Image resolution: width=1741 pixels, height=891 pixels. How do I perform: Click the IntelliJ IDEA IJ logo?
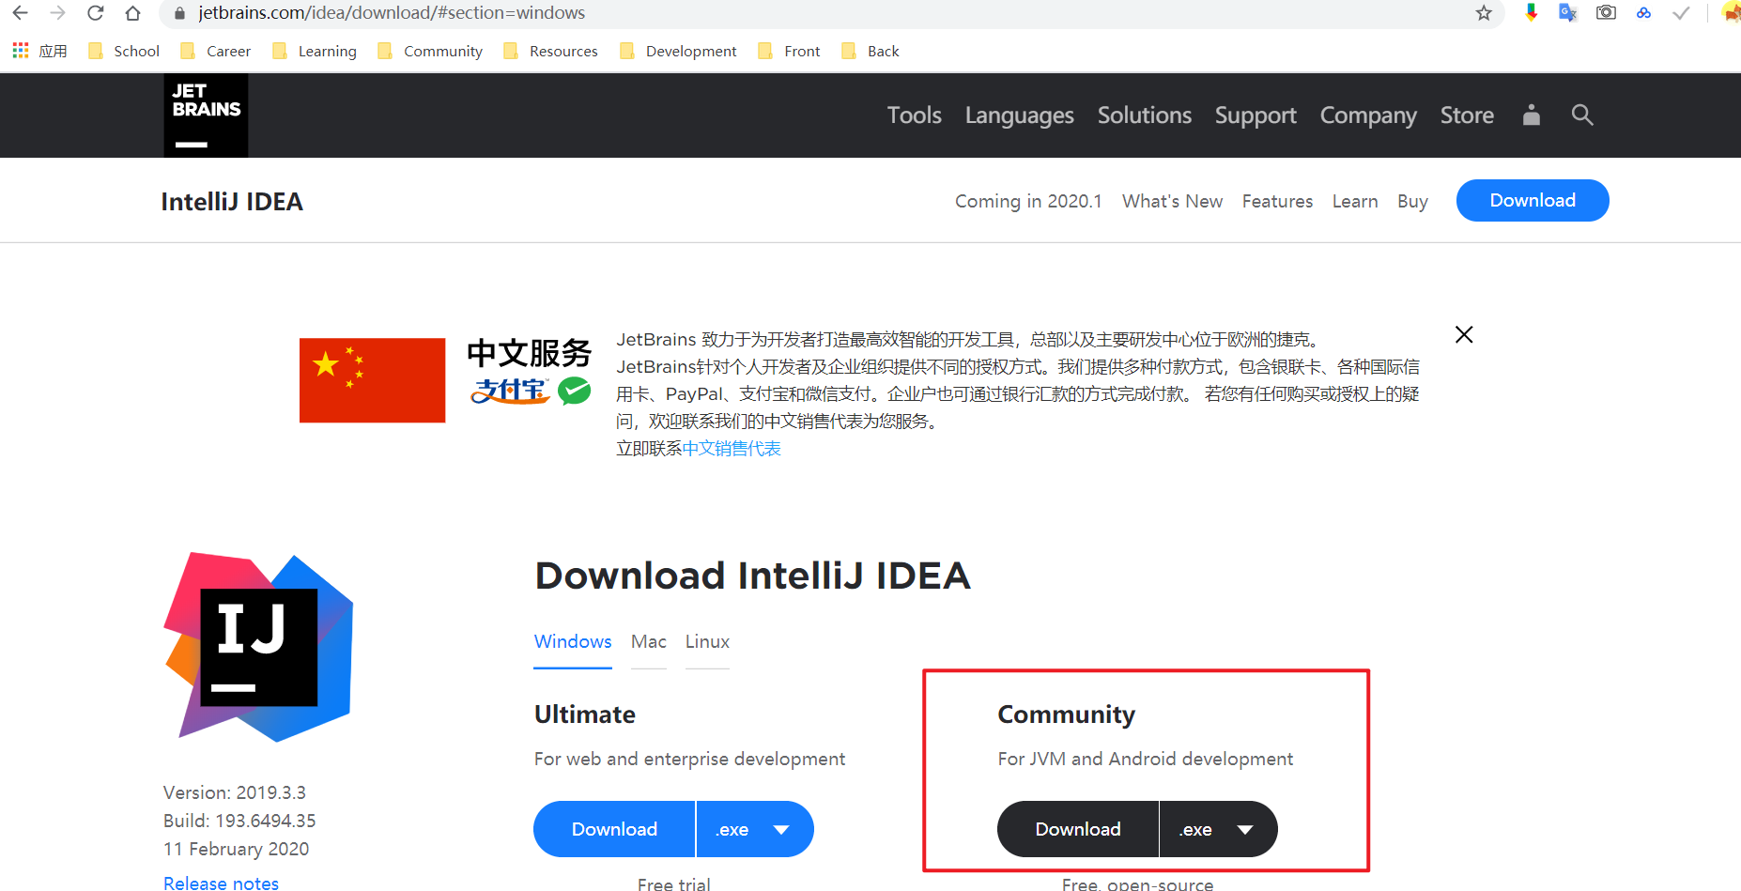(258, 647)
